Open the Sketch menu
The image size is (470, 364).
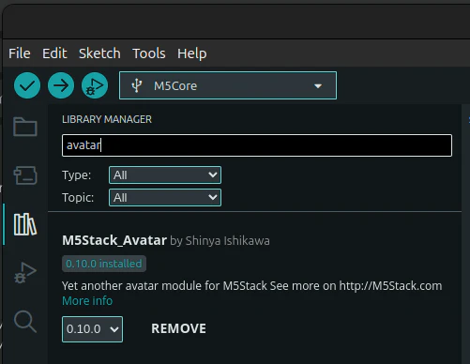pyautogui.click(x=99, y=53)
